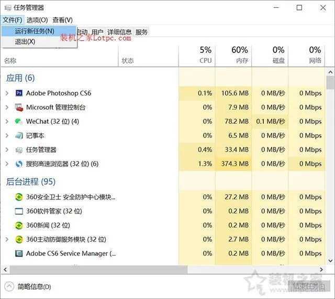Click the Adobe CS6 Service Manager icon
335x299 pixels.
pos(19,254)
